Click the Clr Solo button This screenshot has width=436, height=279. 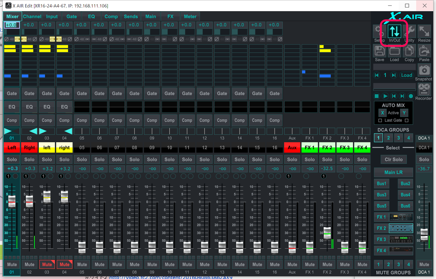pos(393,159)
